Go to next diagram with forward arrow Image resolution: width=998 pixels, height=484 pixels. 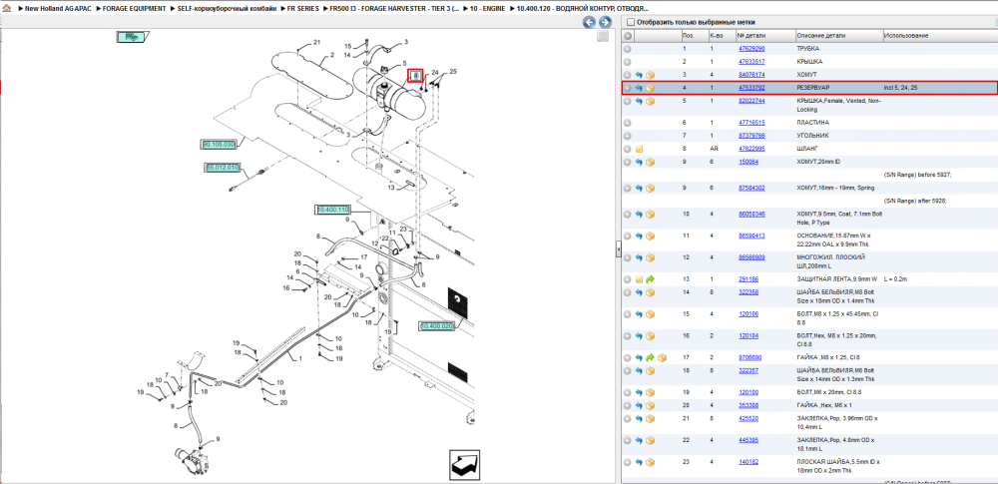point(606,22)
